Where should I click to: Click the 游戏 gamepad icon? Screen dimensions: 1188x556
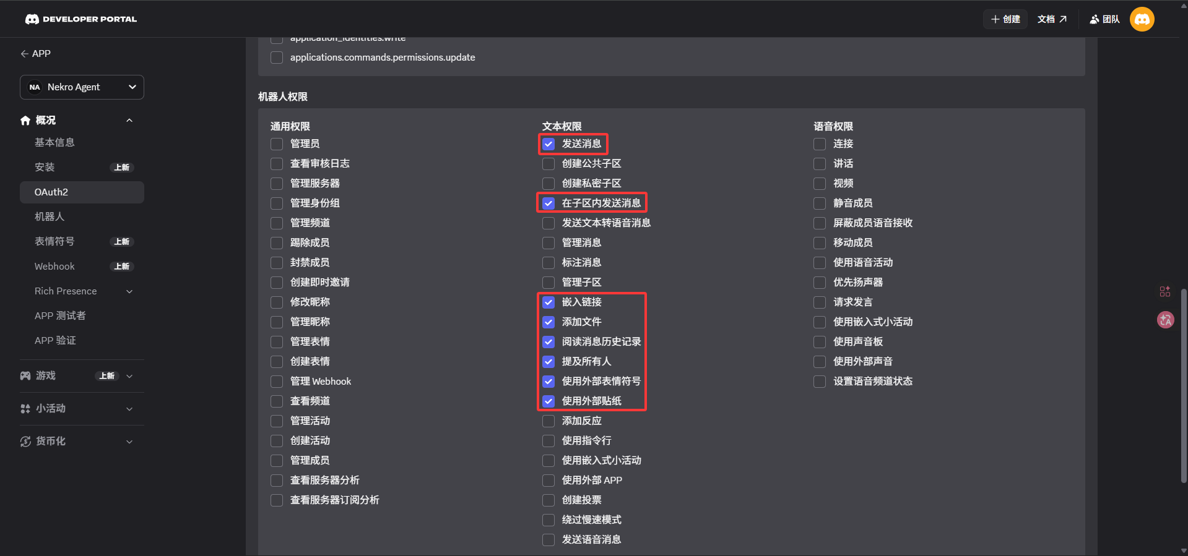(25, 376)
